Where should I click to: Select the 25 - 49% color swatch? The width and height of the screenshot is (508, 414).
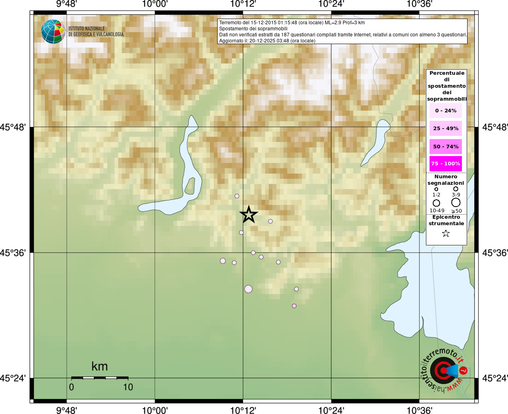click(446, 128)
